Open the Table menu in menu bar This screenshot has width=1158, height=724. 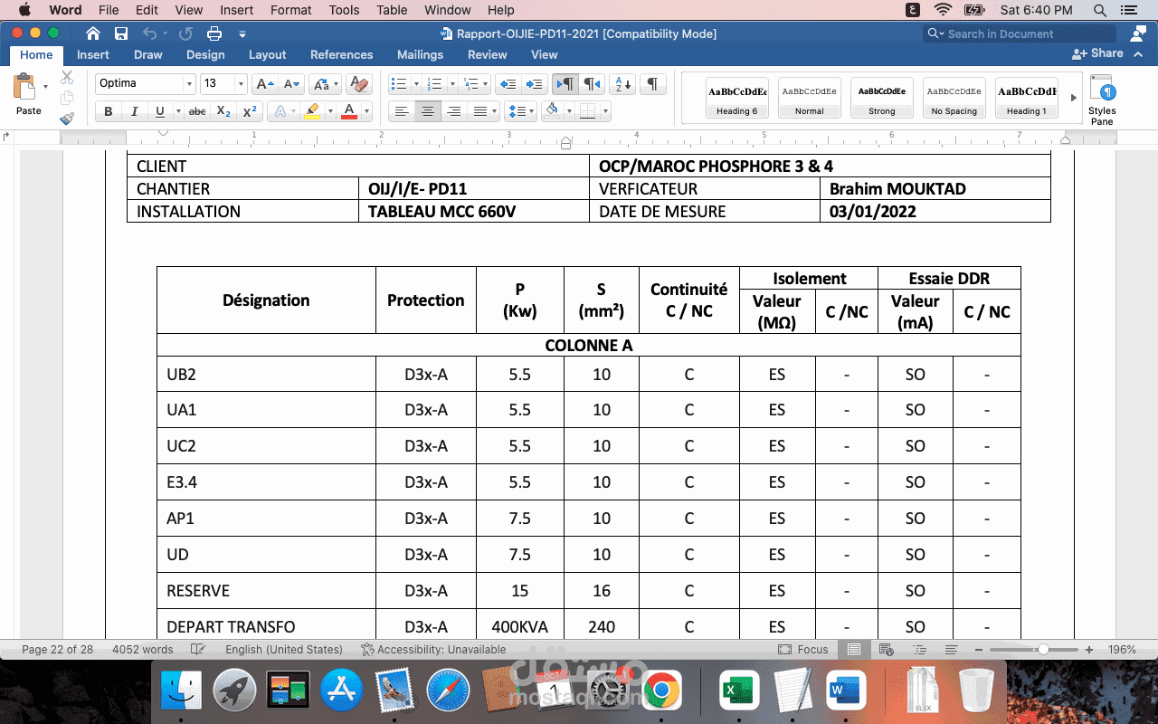(392, 10)
